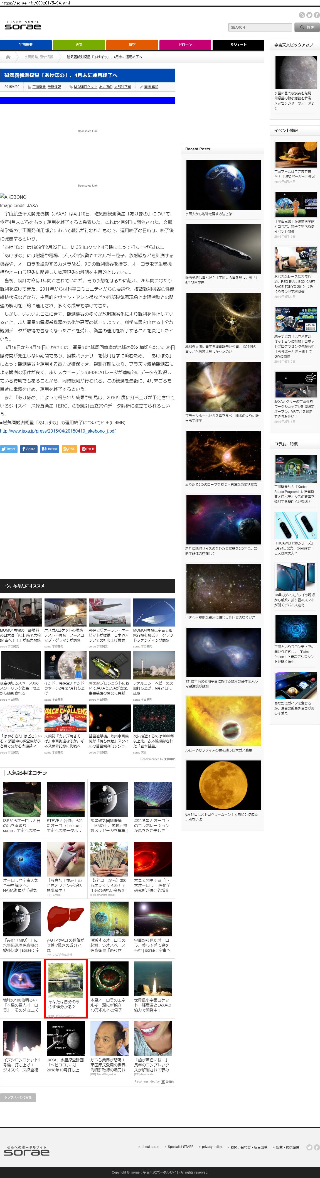The height and width of the screenshot is (1178, 320).
Task: Open the JAXA akebono PDF link
Action: click(x=58, y=431)
